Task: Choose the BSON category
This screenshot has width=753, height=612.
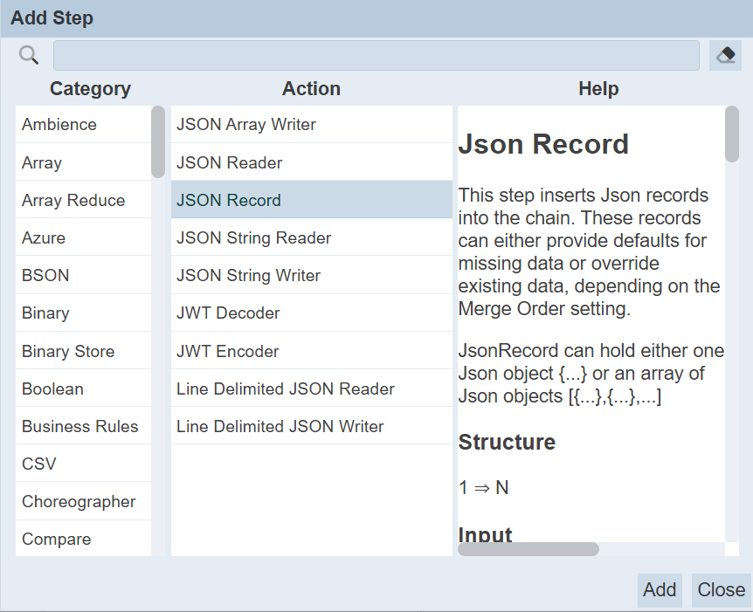Action: click(x=83, y=275)
